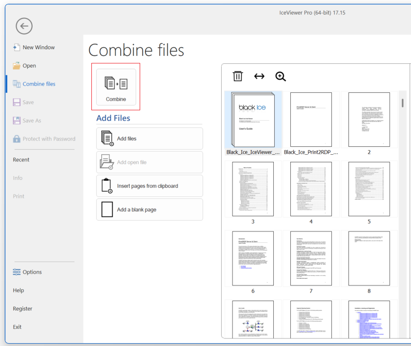Select page 7 thumbnail

(x=311, y=258)
